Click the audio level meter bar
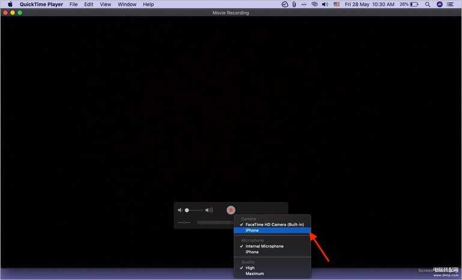 215,222
